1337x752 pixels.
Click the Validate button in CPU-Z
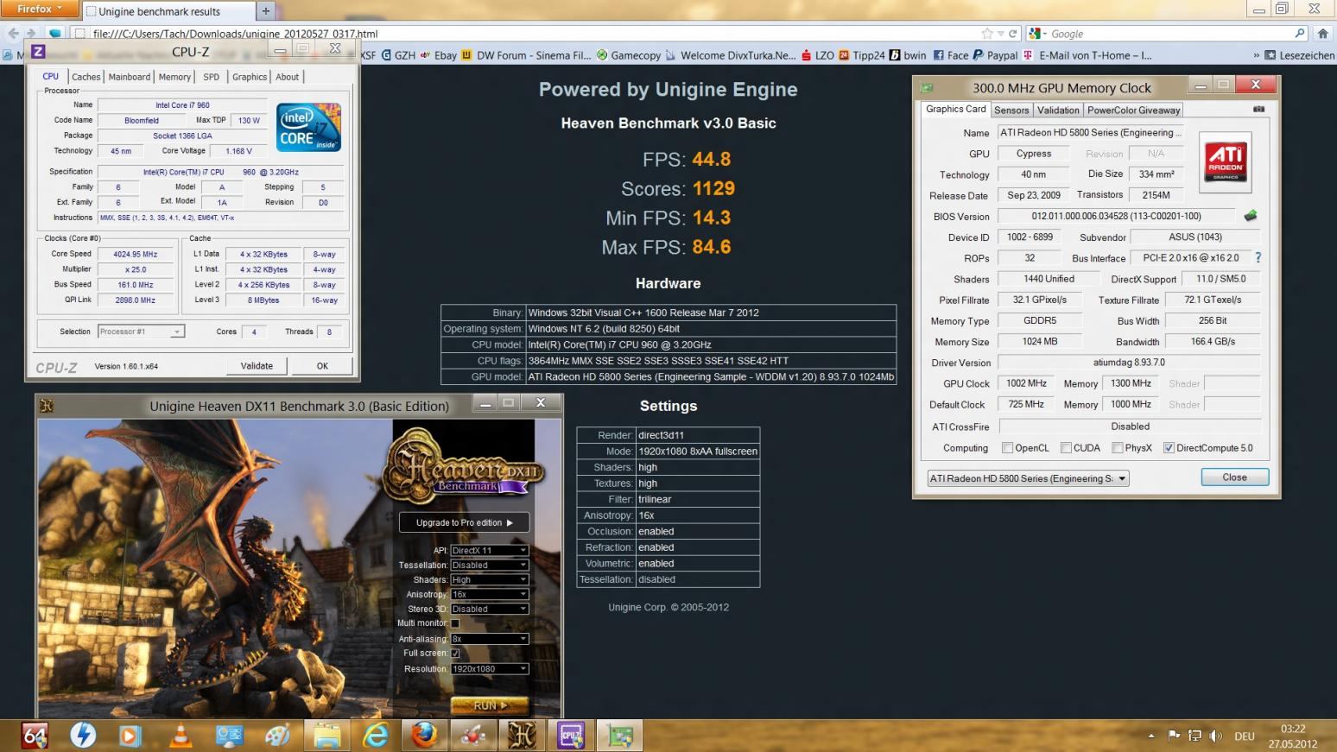coord(257,366)
